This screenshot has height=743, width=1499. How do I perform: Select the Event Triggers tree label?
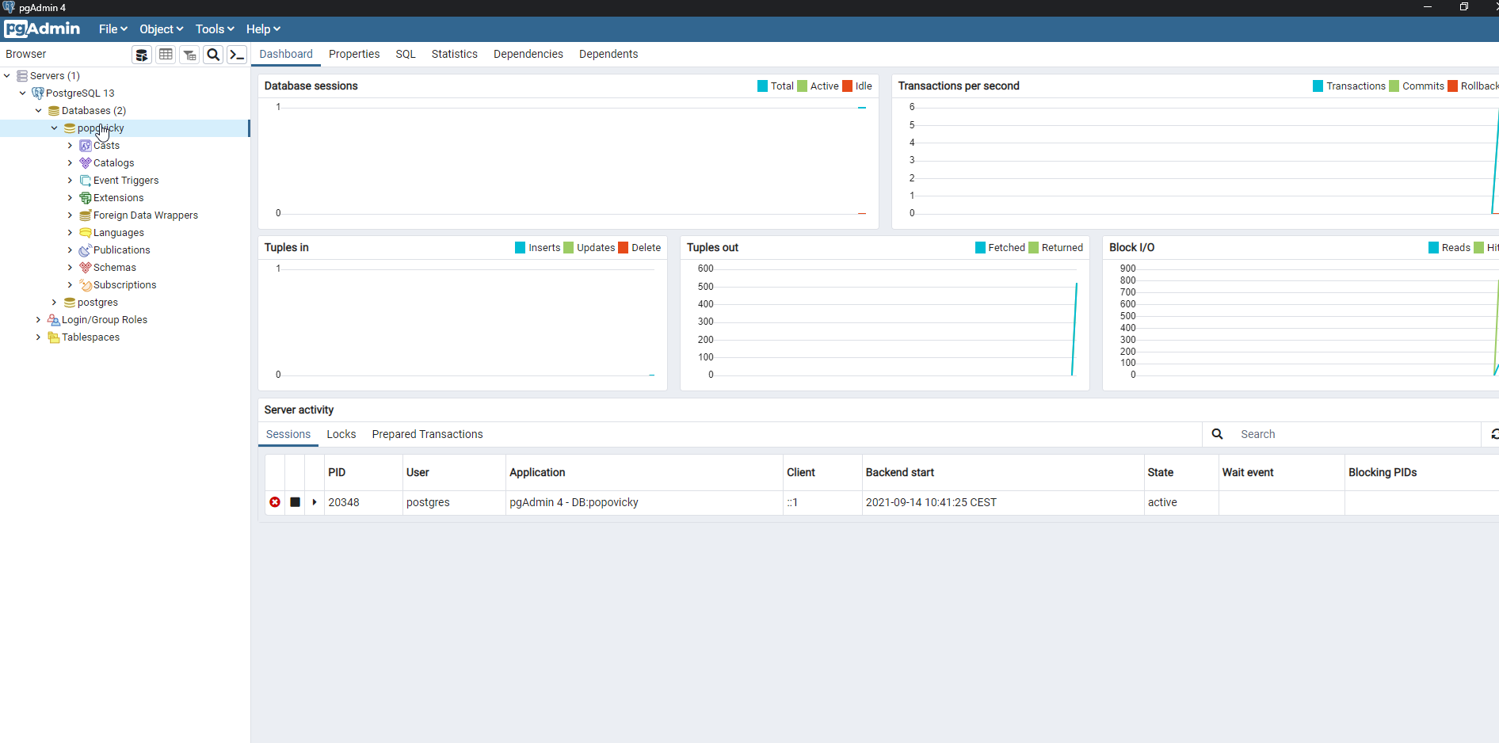pos(126,181)
